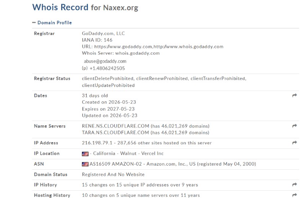
Task: Click the Name Servers row label
Action: point(50,126)
